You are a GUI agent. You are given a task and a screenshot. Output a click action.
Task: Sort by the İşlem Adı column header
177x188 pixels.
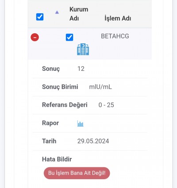118,19
